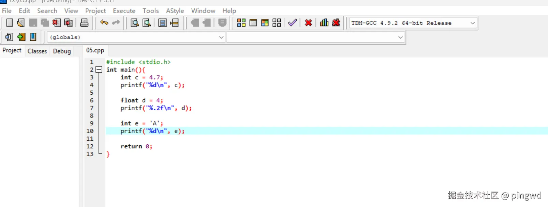Click the '#include <stdio.h>' line
Image resolution: width=548 pixels, height=207 pixels.
pyautogui.click(x=138, y=62)
